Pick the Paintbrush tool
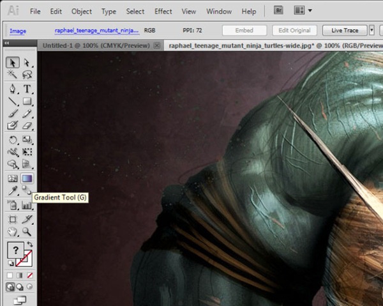This screenshot has height=306, width=383. (13, 114)
